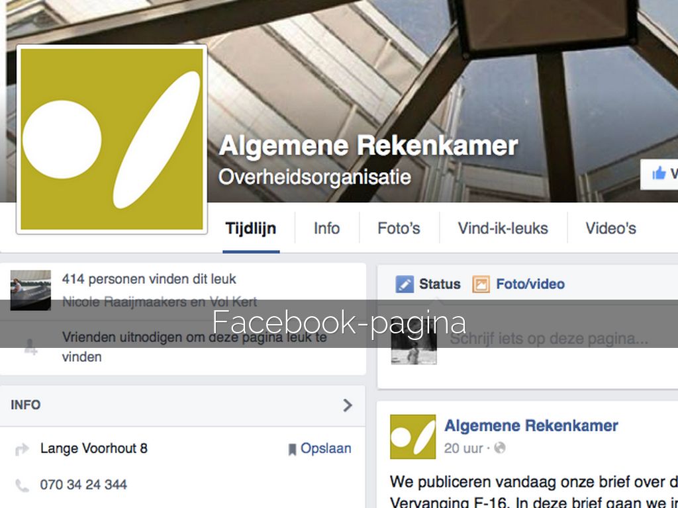This screenshot has height=508, width=678.
Task: Click Algemene Rekenkamer post author link
Action: pyautogui.click(x=531, y=425)
